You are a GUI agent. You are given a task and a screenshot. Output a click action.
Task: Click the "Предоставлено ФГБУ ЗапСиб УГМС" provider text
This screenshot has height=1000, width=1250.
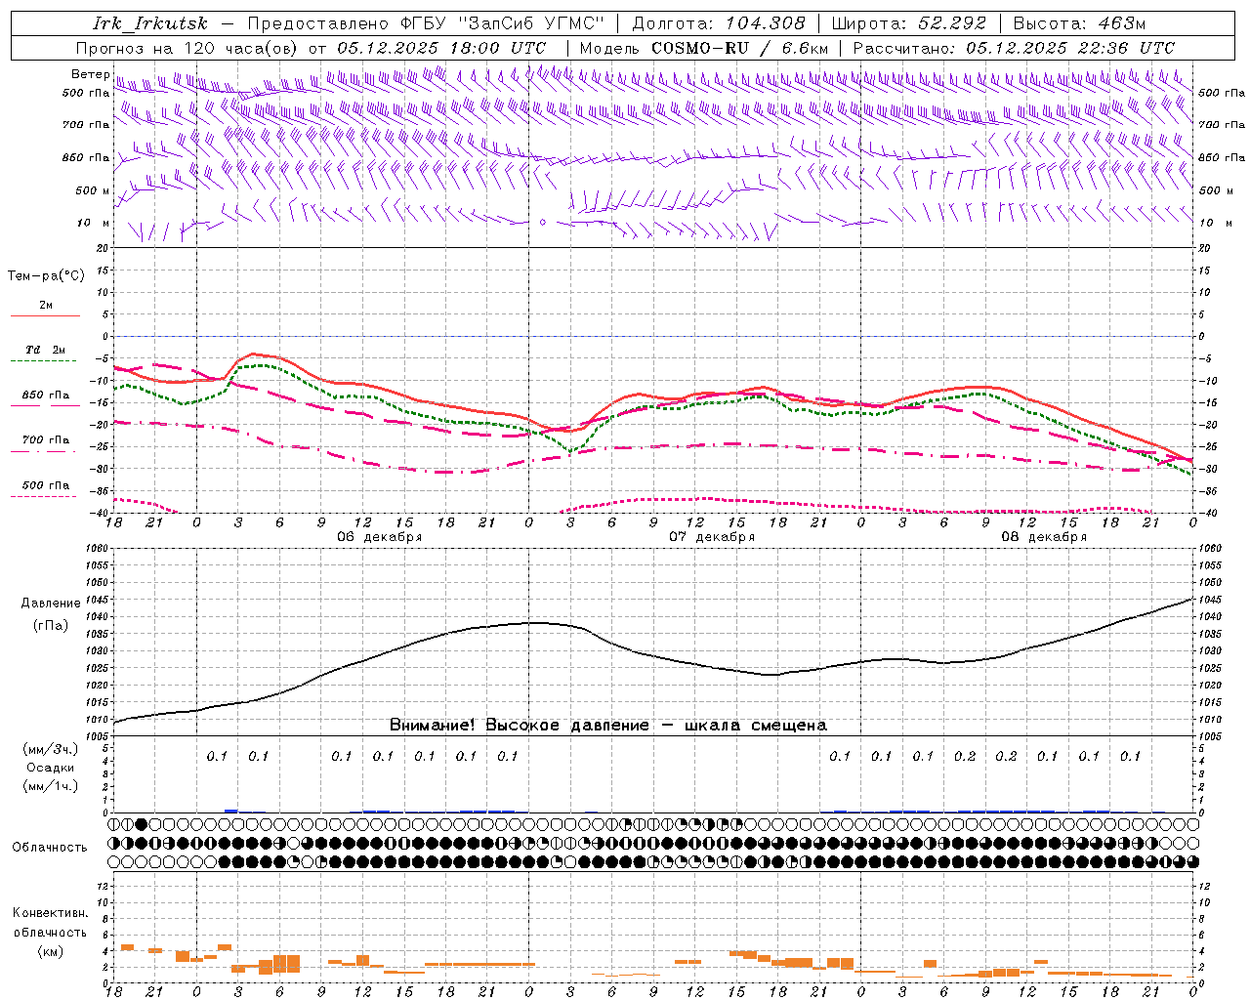(426, 23)
